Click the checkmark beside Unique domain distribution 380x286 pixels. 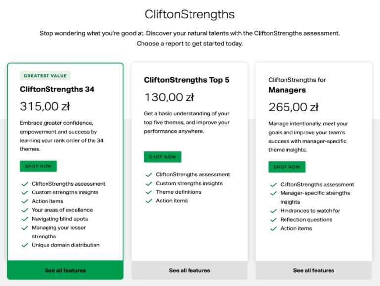click(25, 245)
